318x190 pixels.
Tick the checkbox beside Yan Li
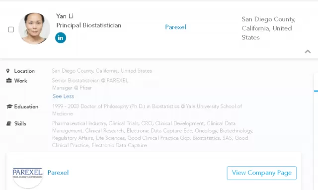tap(11, 30)
